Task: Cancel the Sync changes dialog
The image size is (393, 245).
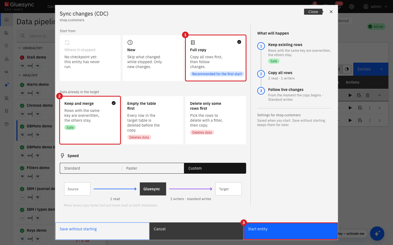Action: click(196, 231)
